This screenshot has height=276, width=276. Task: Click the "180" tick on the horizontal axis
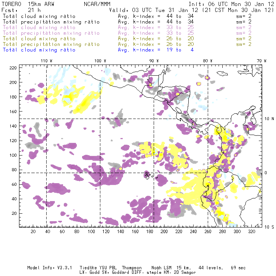point(150,232)
